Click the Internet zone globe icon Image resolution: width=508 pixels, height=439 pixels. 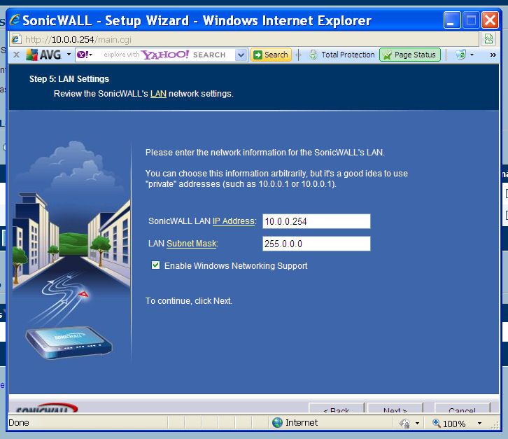pos(277,422)
